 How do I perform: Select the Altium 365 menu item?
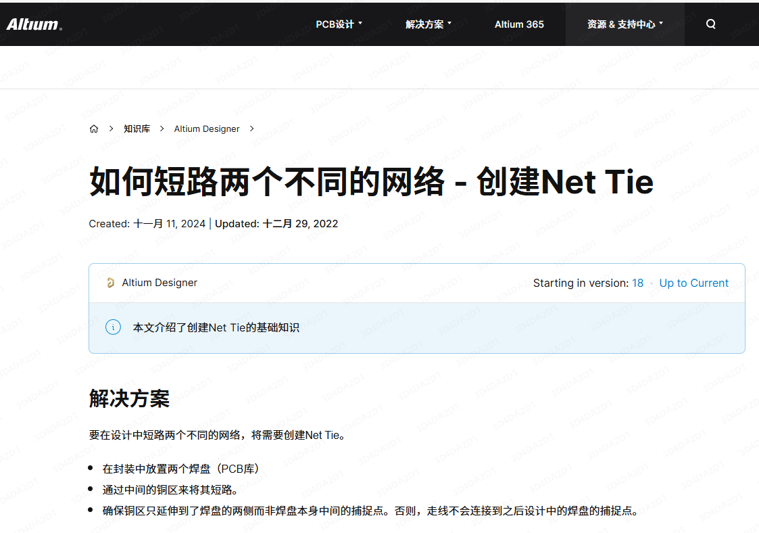[519, 24]
